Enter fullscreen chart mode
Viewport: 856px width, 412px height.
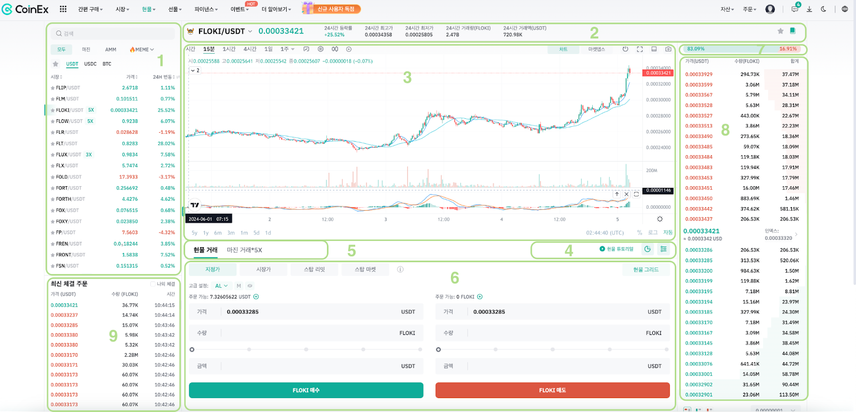640,49
